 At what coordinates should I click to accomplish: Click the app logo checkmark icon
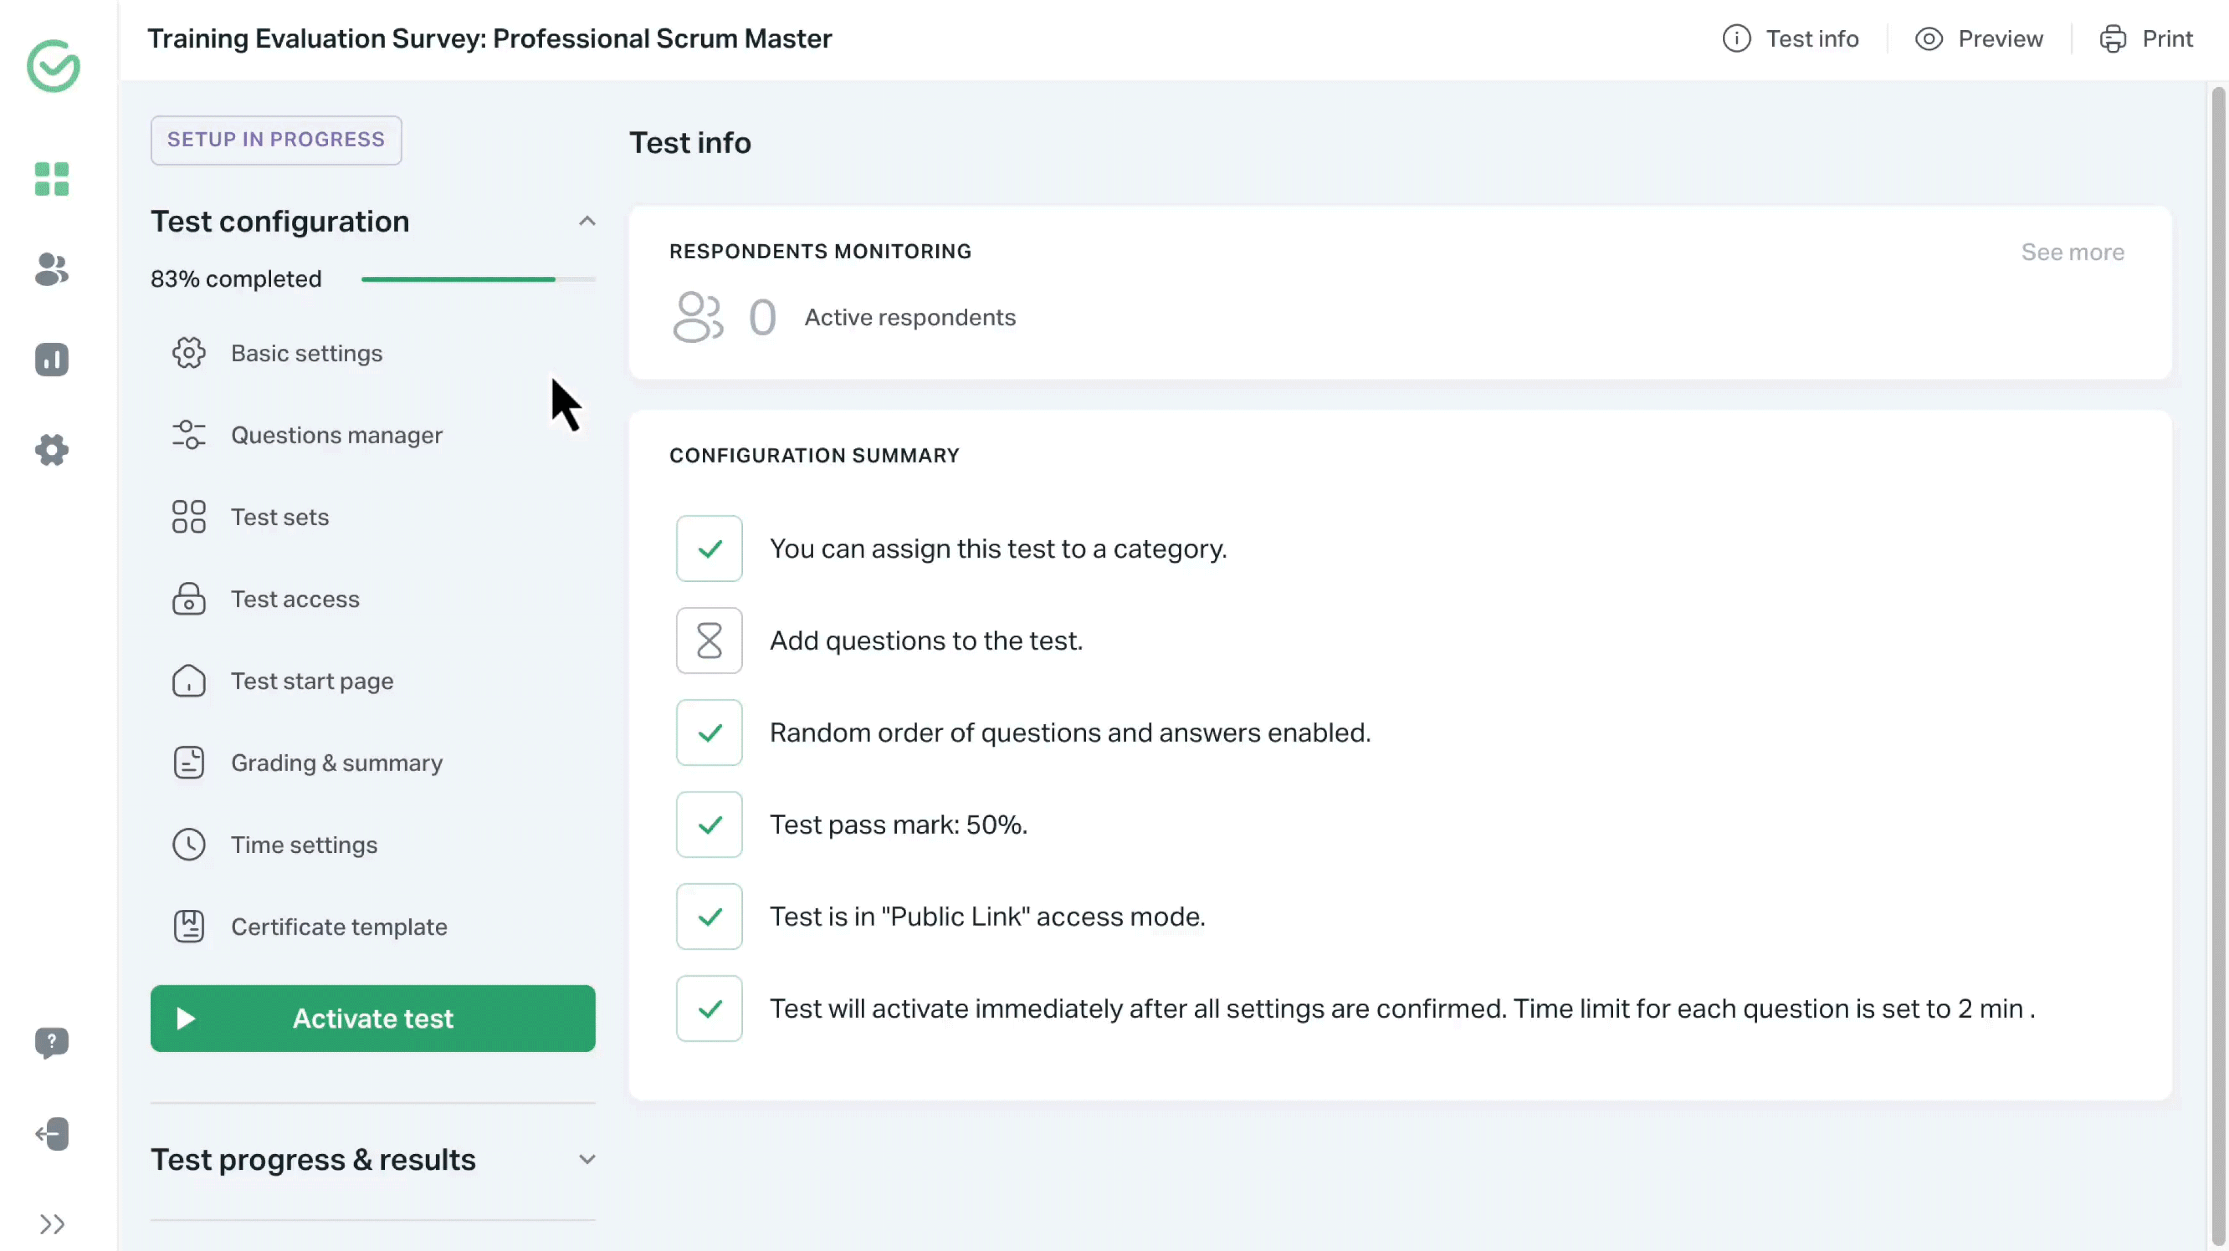pos(53,66)
